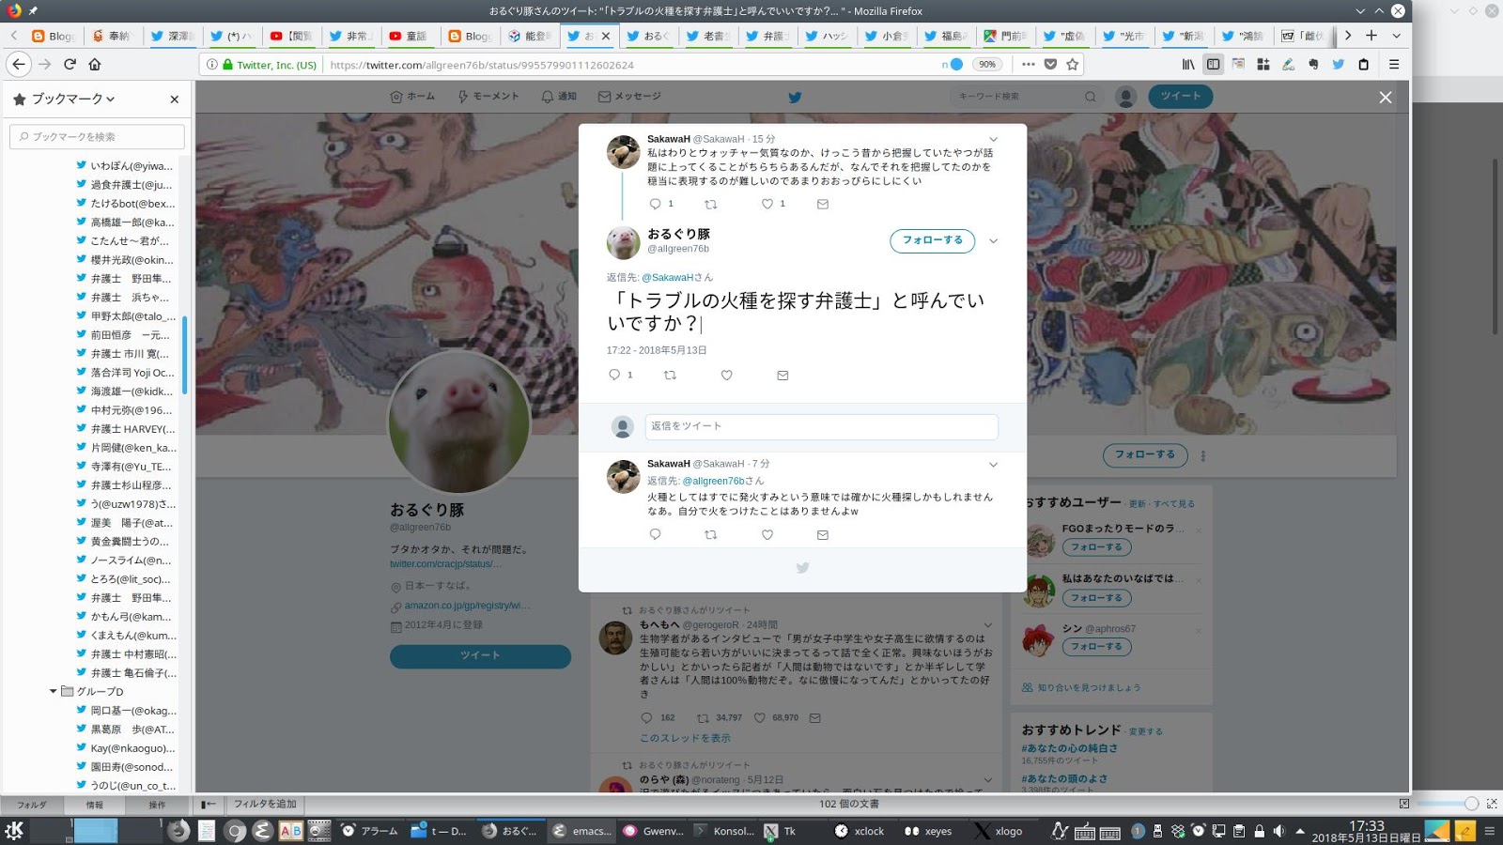The width and height of the screenshot is (1503, 845).
Task: Click the Twitter bird extension icon
Action: pyautogui.click(x=1339, y=64)
